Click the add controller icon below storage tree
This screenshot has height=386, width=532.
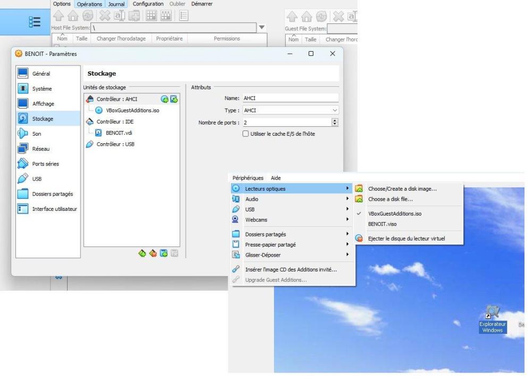pos(143,252)
